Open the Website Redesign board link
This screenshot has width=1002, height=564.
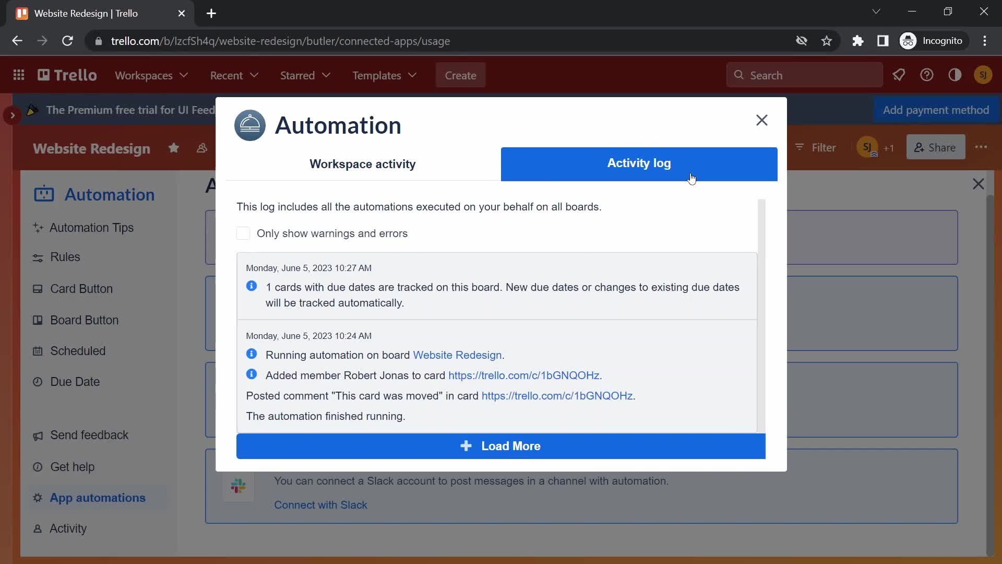[458, 355]
